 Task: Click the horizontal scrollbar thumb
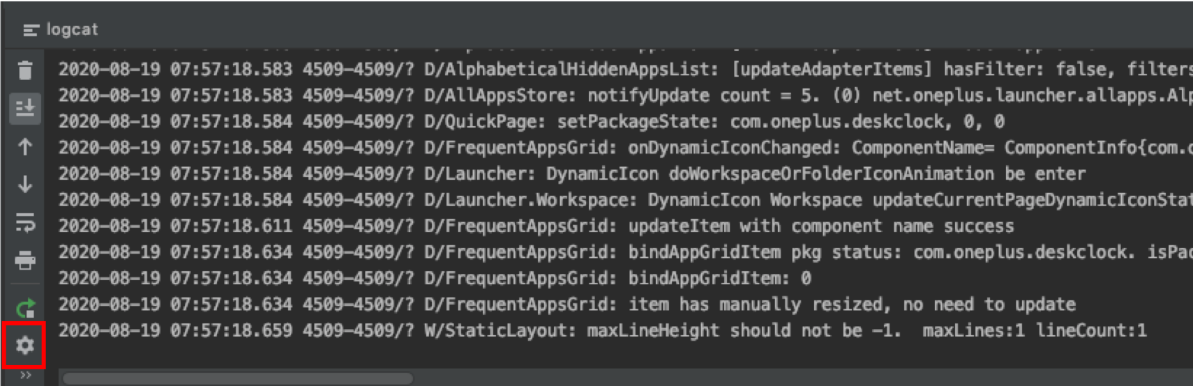[238, 378]
